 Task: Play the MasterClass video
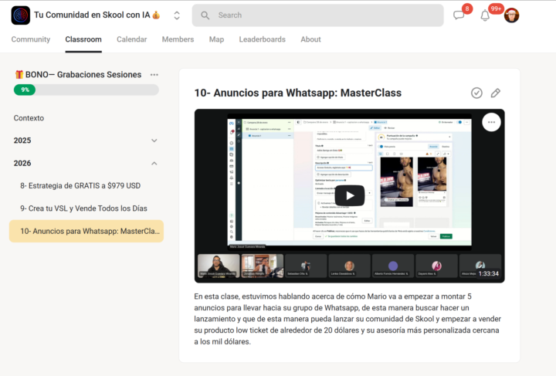[x=350, y=195]
